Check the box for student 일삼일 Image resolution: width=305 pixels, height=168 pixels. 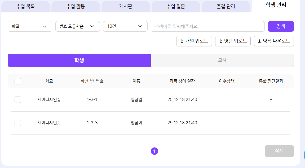point(18,100)
